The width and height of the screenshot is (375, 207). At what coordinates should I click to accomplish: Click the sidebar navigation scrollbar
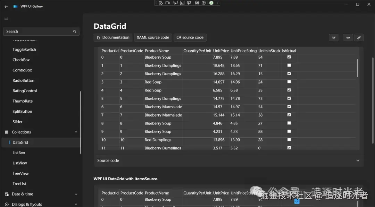pos(81,122)
